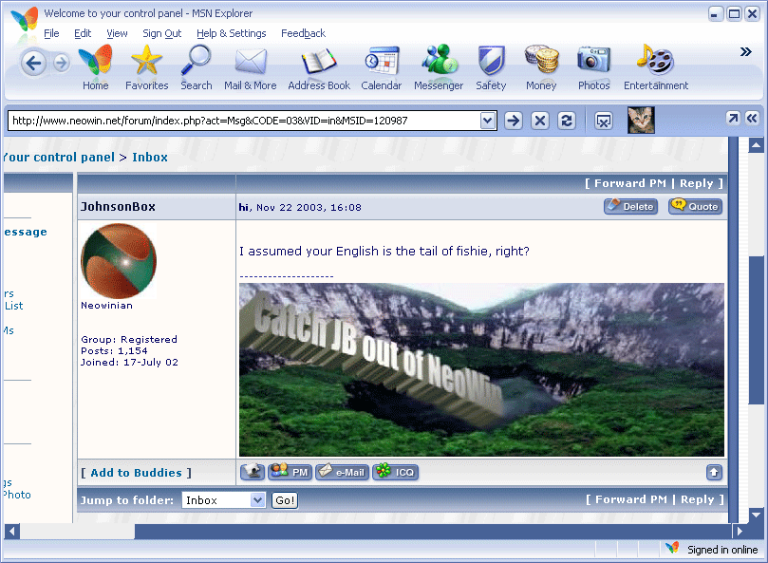The width and height of the screenshot is (768, 563).
Task: Click horizontal scrollbar right arrow
Action: [740, 531]
